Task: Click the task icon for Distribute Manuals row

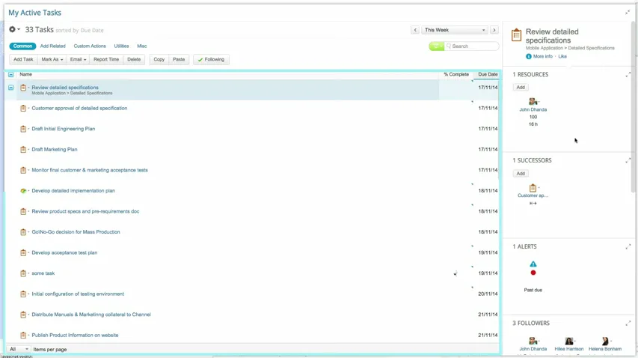Action: coord(23,315)
